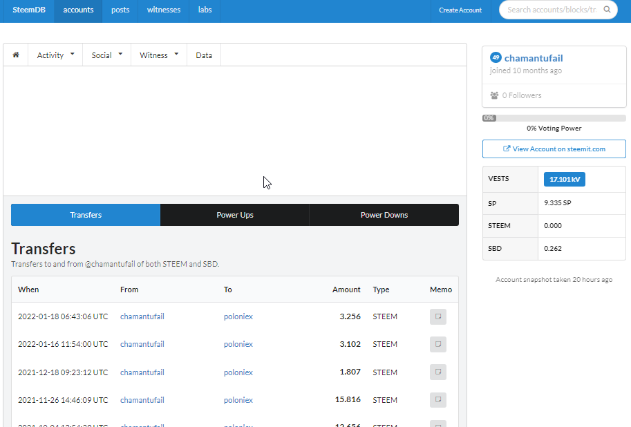
Task: Click poloniex in the 2022-01-16 row
Action: point(238,345)
